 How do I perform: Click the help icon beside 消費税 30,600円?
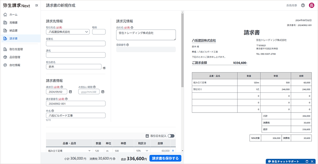point(114,159)
